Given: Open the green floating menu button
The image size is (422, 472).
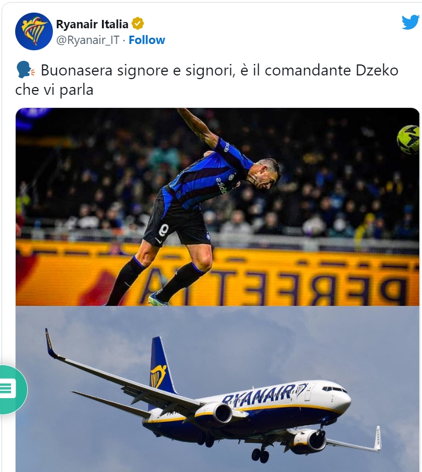Looking at the screenshot, I should (12, 390).
